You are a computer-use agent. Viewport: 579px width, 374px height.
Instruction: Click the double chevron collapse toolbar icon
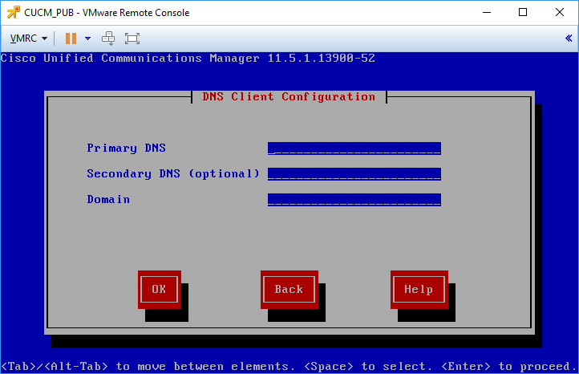click(569, 38)
